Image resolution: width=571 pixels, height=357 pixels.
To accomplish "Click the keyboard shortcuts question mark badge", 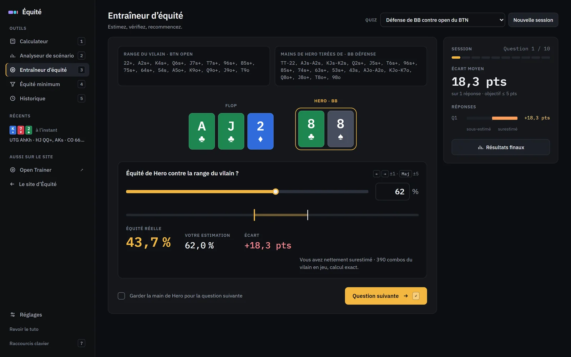I will pos(81,343).
